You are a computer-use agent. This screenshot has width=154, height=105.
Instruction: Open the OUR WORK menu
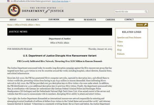54,20
